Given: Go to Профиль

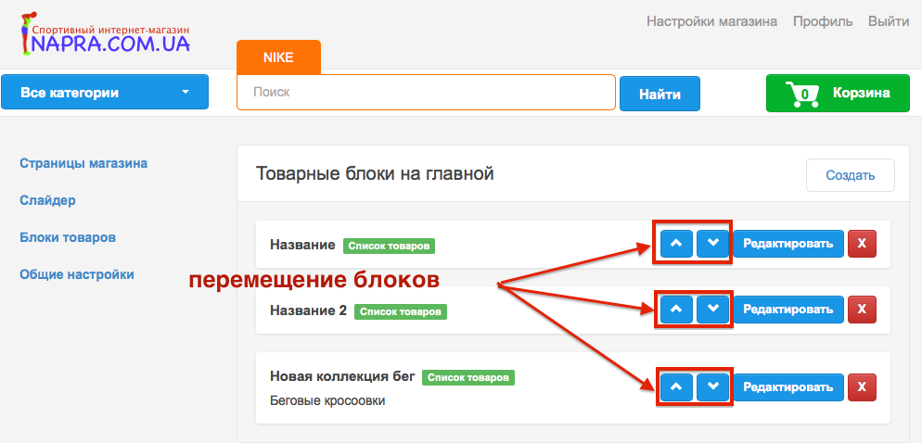Looking at the screenshot, I should click(x=823, y=21).
